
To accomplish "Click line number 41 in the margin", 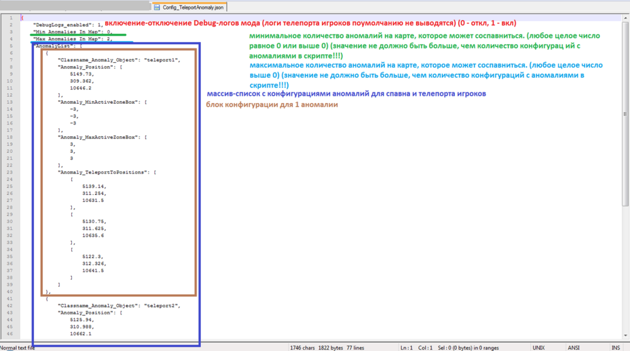I will click(9, 298).
